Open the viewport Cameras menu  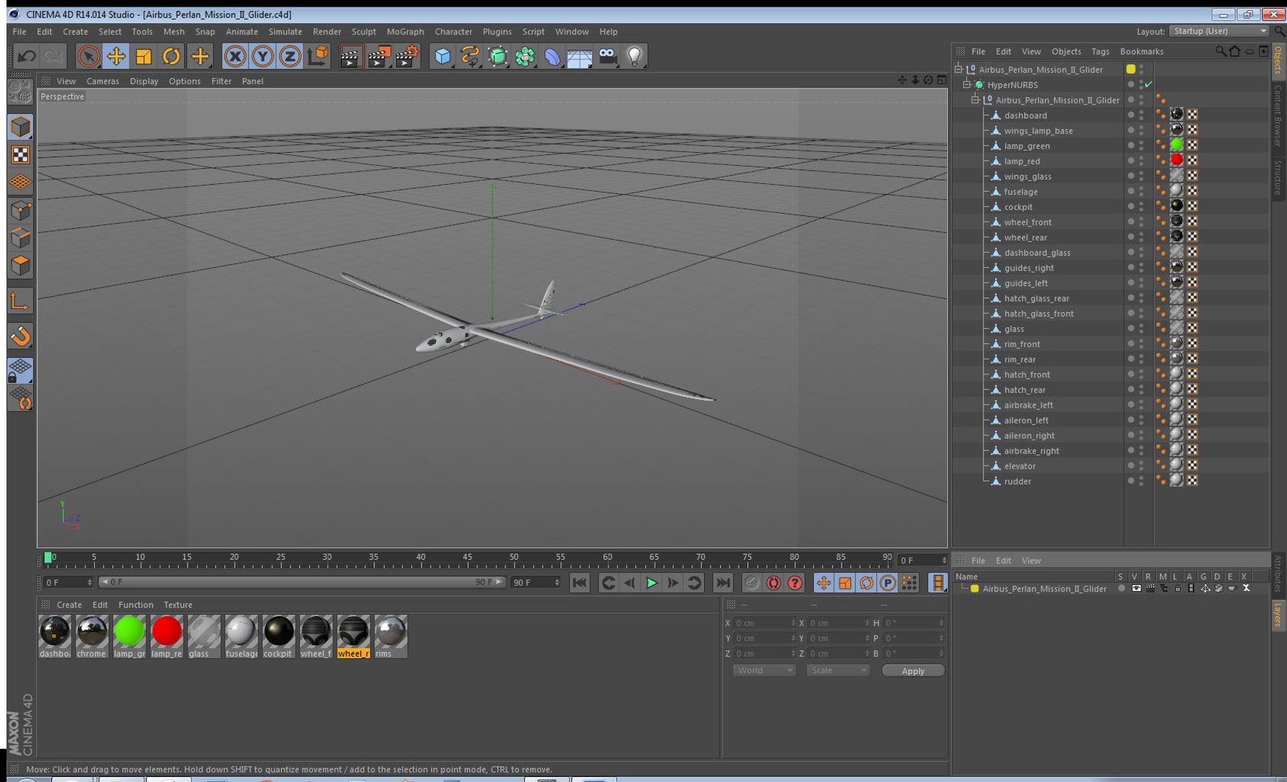pos(103,81)
